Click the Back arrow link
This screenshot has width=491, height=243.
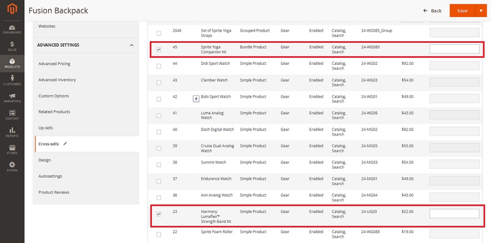(432, 11)
